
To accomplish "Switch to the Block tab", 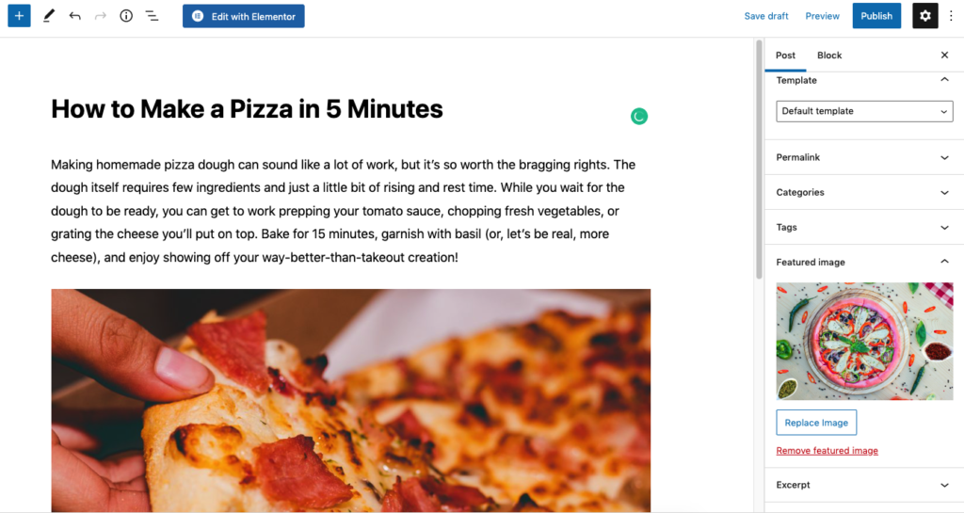I will [x=829, y=56].
